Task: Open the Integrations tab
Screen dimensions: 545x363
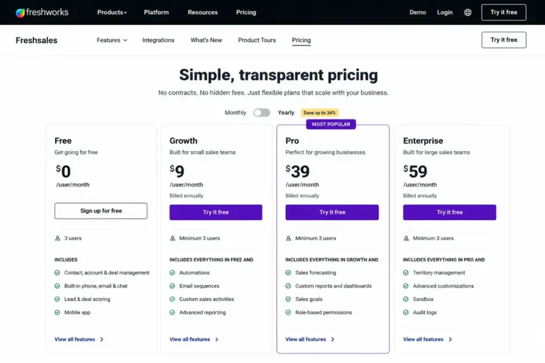Action: point(158,40)
